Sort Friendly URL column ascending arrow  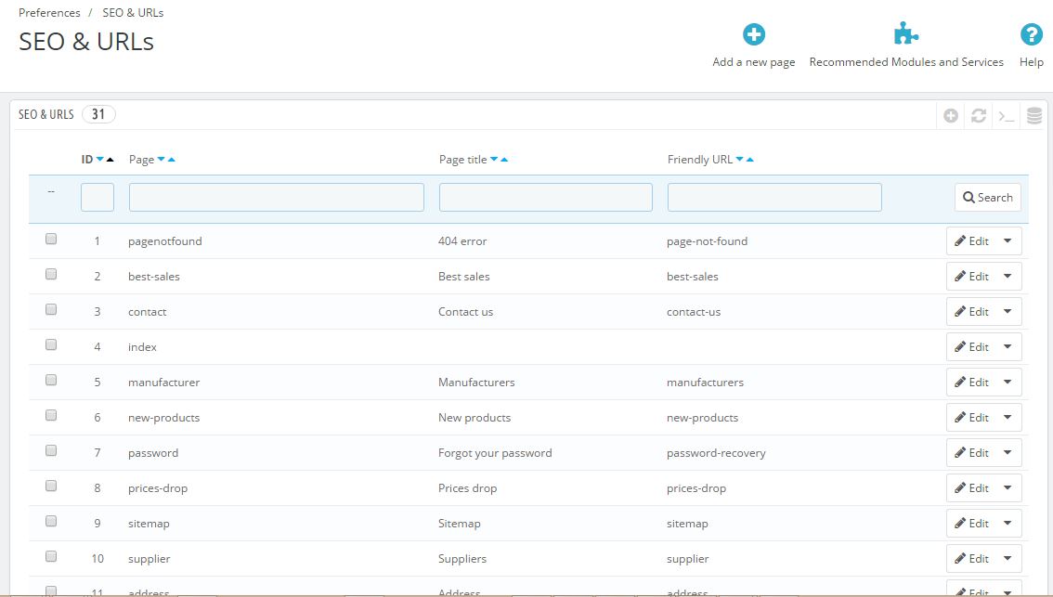tap(750, 159)
